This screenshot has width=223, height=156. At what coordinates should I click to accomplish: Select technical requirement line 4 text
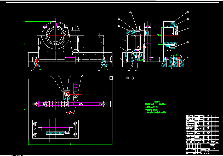155,112
